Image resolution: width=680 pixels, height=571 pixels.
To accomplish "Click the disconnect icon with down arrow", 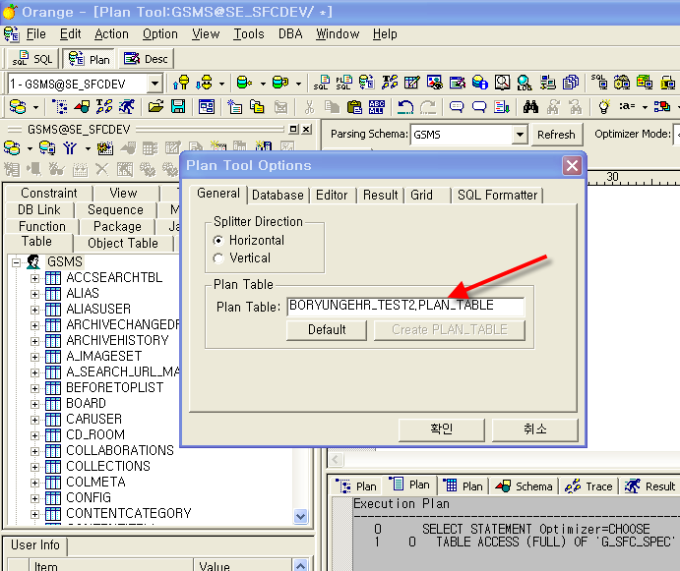I will pos(204,83).
